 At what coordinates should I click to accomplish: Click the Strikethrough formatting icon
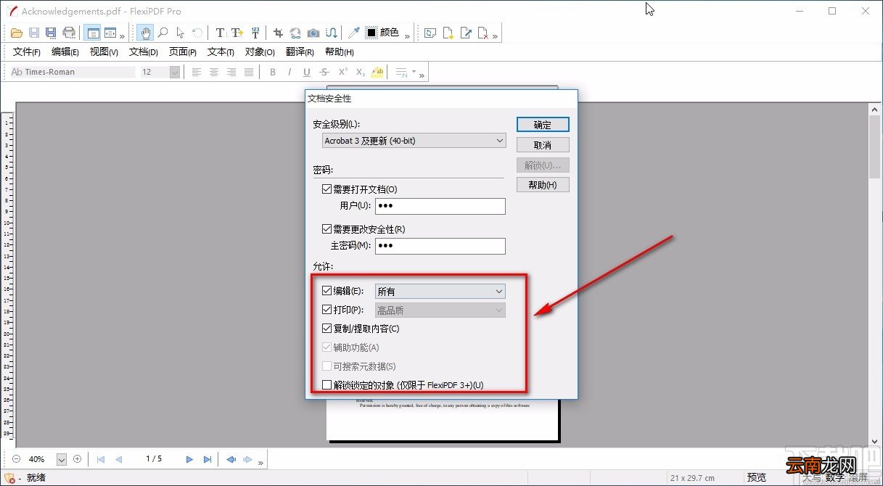pyautogui.click(x=324, y=72)
